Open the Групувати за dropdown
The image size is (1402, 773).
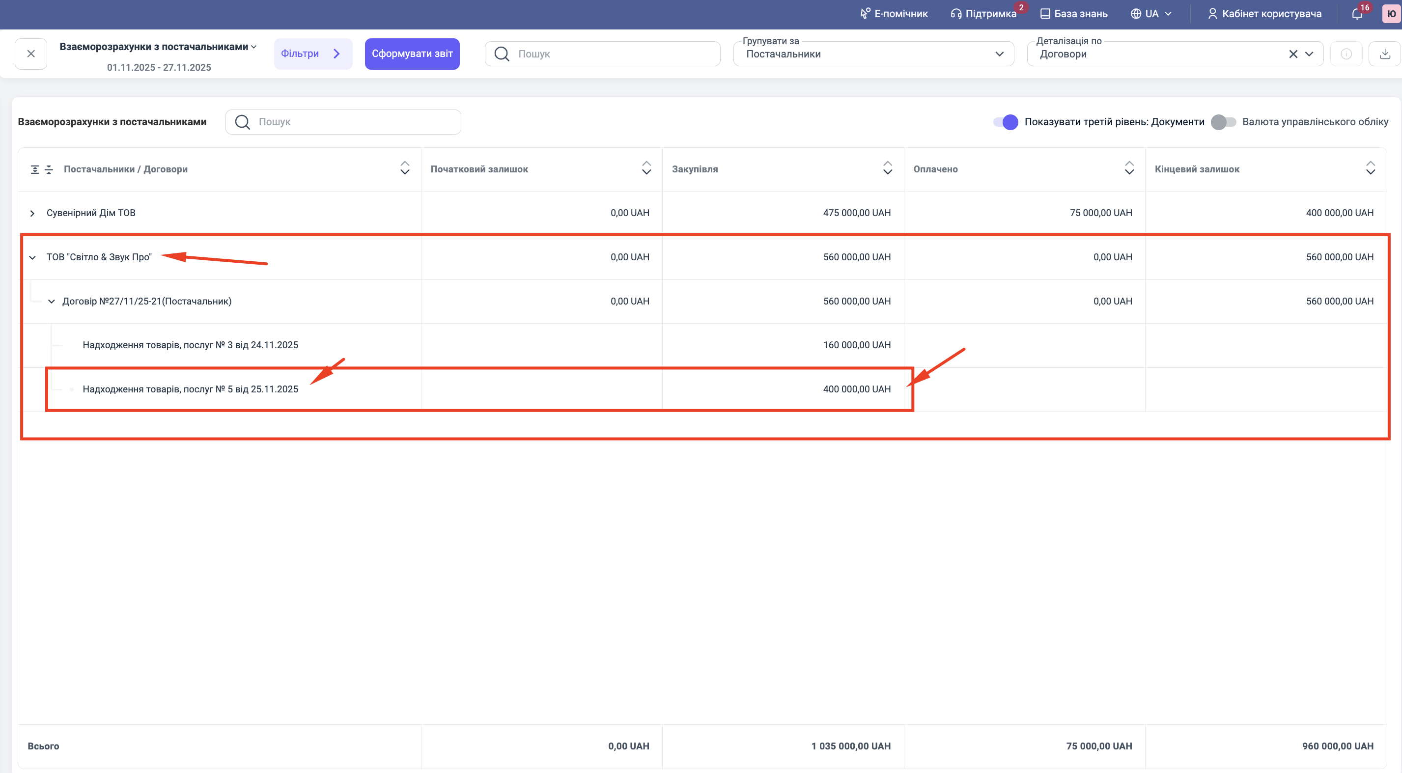[873, 54]
